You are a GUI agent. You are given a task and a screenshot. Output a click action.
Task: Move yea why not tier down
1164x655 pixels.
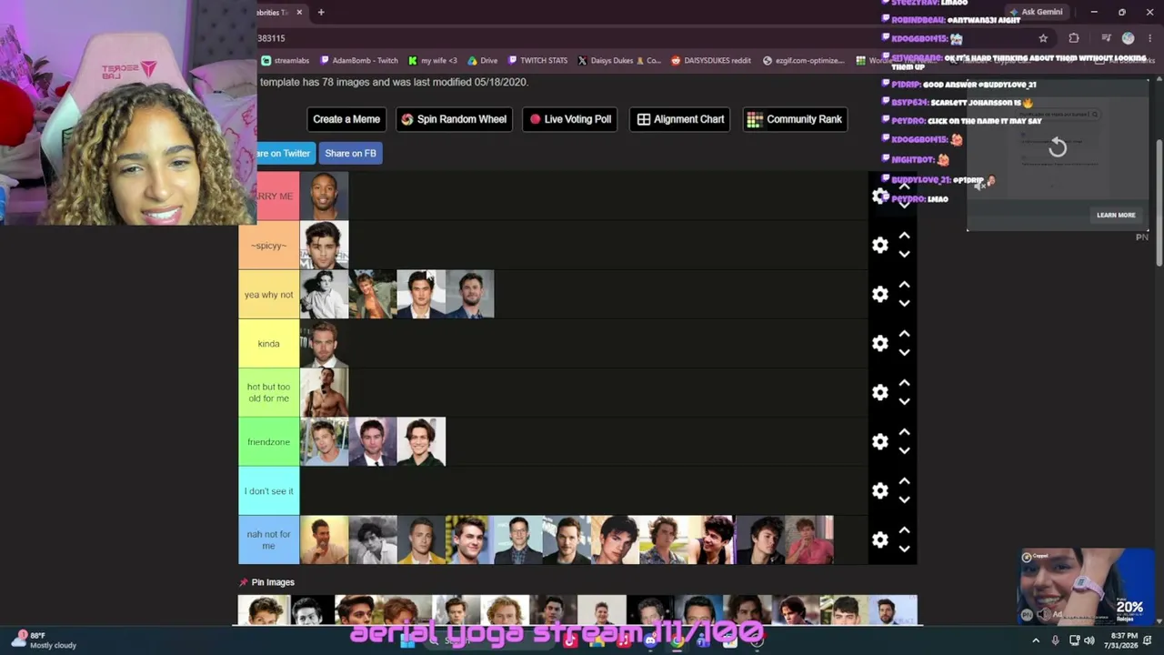[x=904, y=304]
